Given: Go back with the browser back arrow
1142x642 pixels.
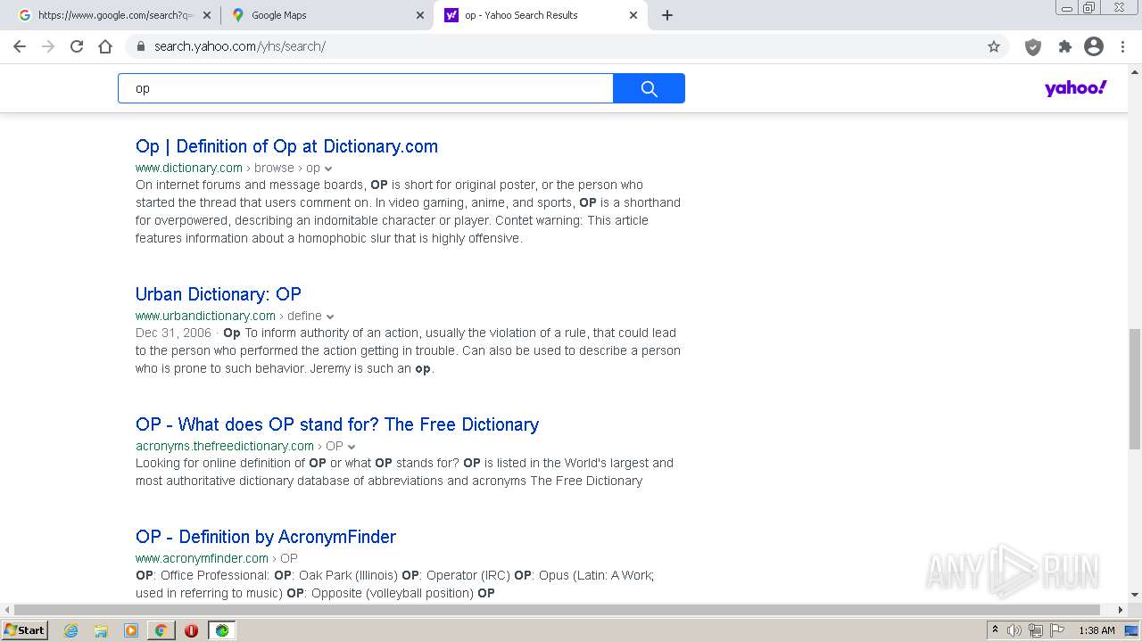Looking at the screenshot, I should point(20,46).
